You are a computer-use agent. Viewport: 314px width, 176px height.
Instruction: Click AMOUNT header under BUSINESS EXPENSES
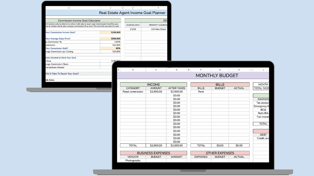click(x=177, y=157)
